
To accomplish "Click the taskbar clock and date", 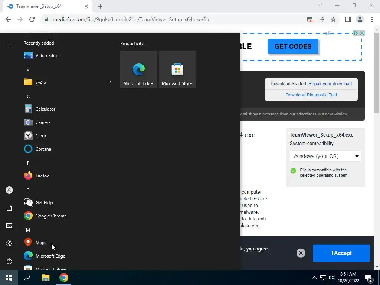I will point(348,278).
